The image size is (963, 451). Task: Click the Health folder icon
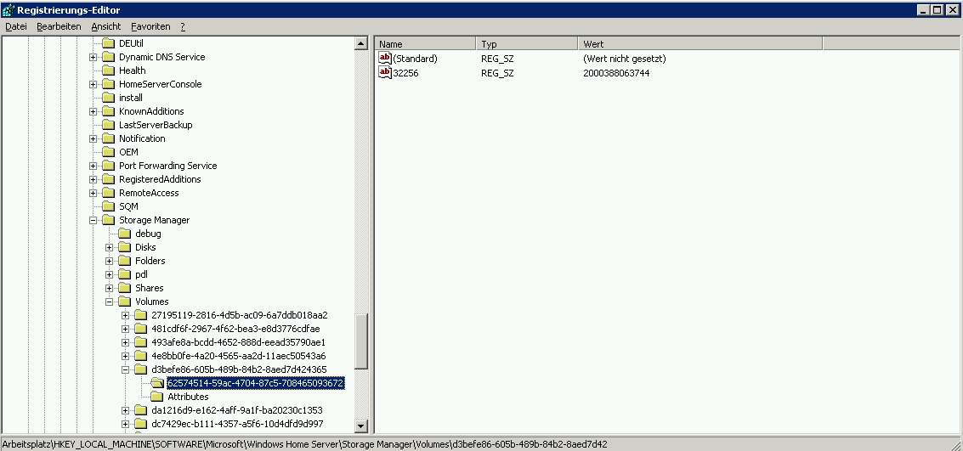pos(108,70)
